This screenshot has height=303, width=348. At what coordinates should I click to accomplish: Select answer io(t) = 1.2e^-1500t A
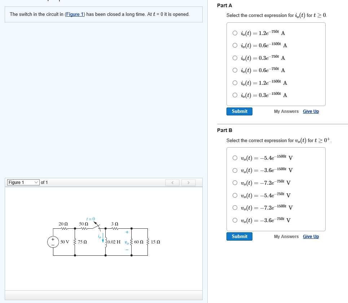235,83
